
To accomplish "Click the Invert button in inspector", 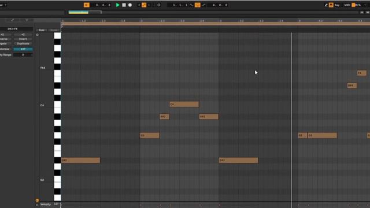I will point(23,39).
